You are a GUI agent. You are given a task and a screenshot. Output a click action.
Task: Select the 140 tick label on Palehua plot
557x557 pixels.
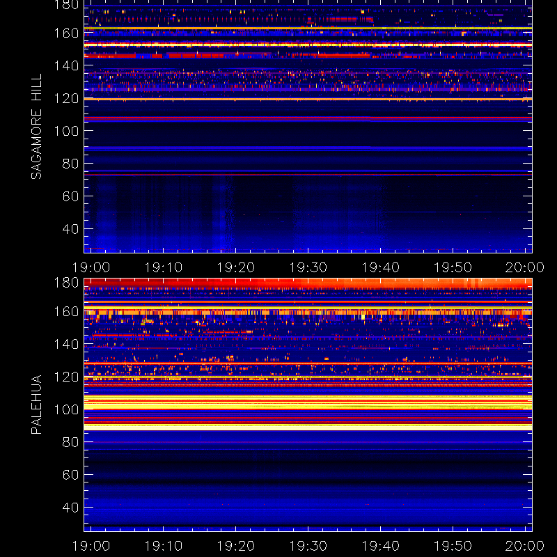pos(66,344)
